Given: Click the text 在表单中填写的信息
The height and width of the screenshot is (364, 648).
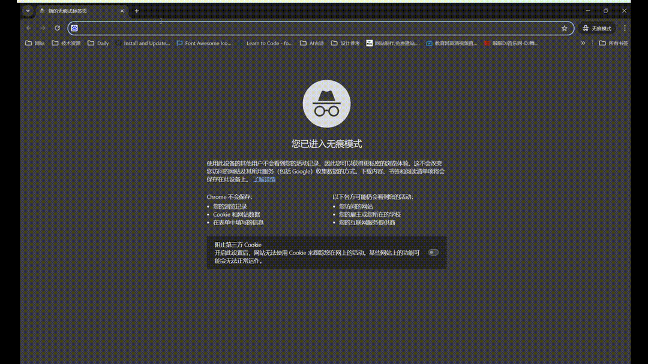Looking at the screenshot, I should coord(238,222).
